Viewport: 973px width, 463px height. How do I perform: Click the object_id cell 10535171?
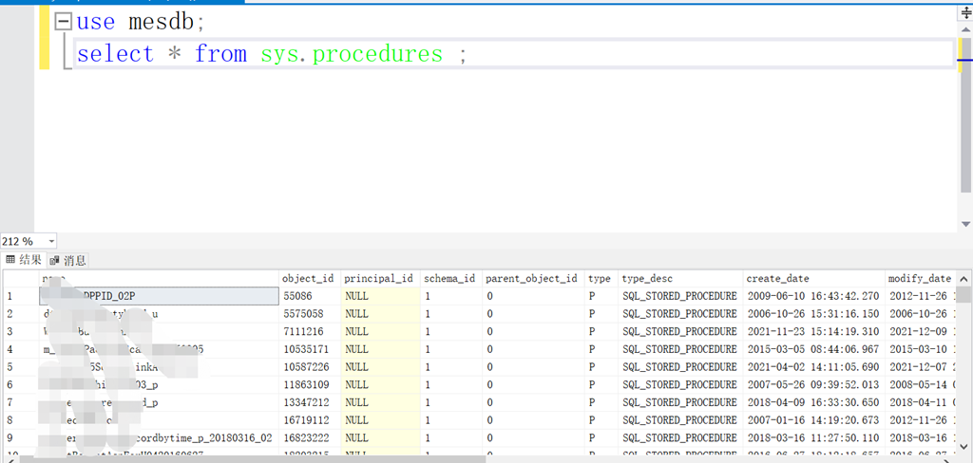tap(310, 349)
